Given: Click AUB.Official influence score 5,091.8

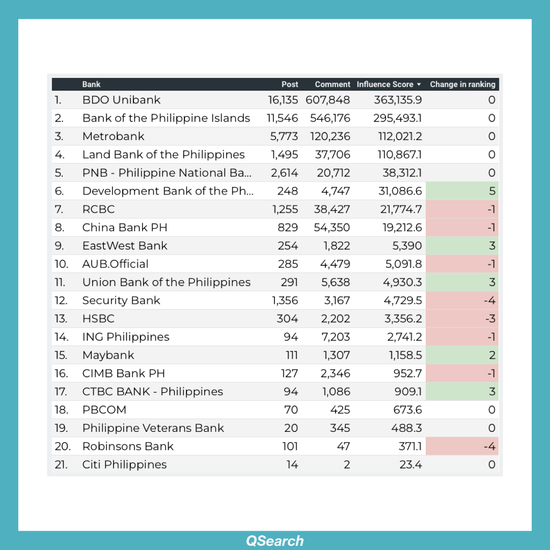Looking at the screenshot, I should (404, 264).
